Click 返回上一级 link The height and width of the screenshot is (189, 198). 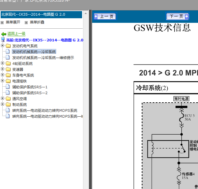(16, 34)
